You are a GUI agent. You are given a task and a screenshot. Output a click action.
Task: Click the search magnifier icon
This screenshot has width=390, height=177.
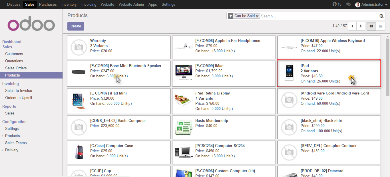click(381, 16)
